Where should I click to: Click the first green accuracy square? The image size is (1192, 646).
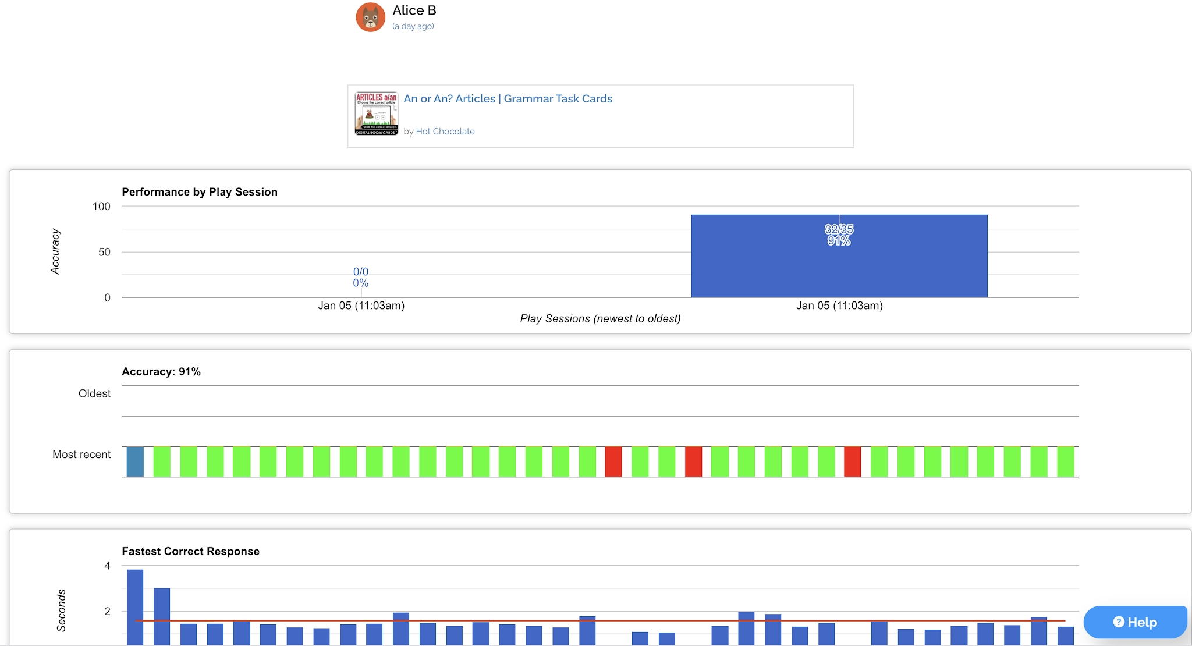tap(162, 462)
